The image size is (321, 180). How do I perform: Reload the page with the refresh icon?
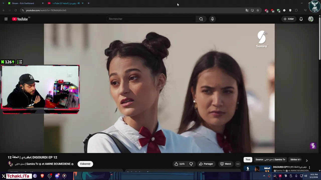[16, 10]
